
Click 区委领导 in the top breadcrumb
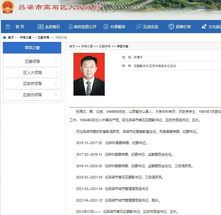43,37
